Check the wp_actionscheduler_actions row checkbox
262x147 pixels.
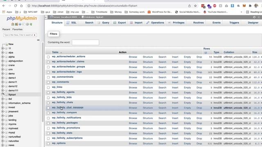48,57
